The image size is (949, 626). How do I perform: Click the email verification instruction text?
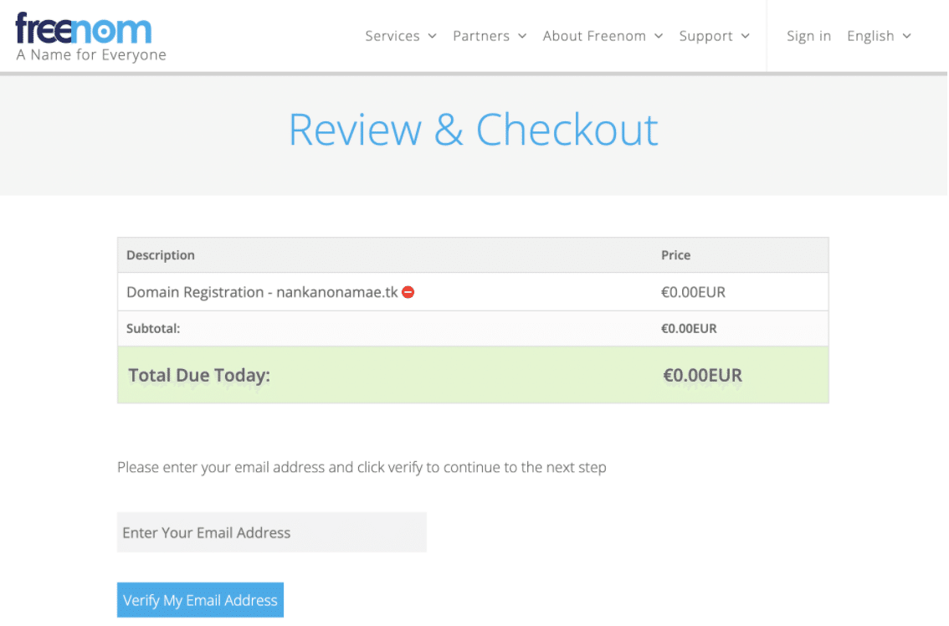pos(362,467)
